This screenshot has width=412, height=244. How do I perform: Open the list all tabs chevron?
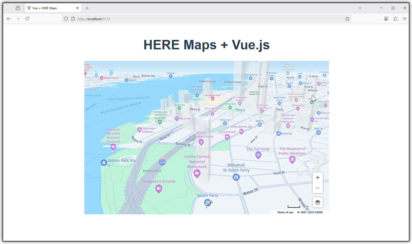pyautogui.click(x=360, y=8)
